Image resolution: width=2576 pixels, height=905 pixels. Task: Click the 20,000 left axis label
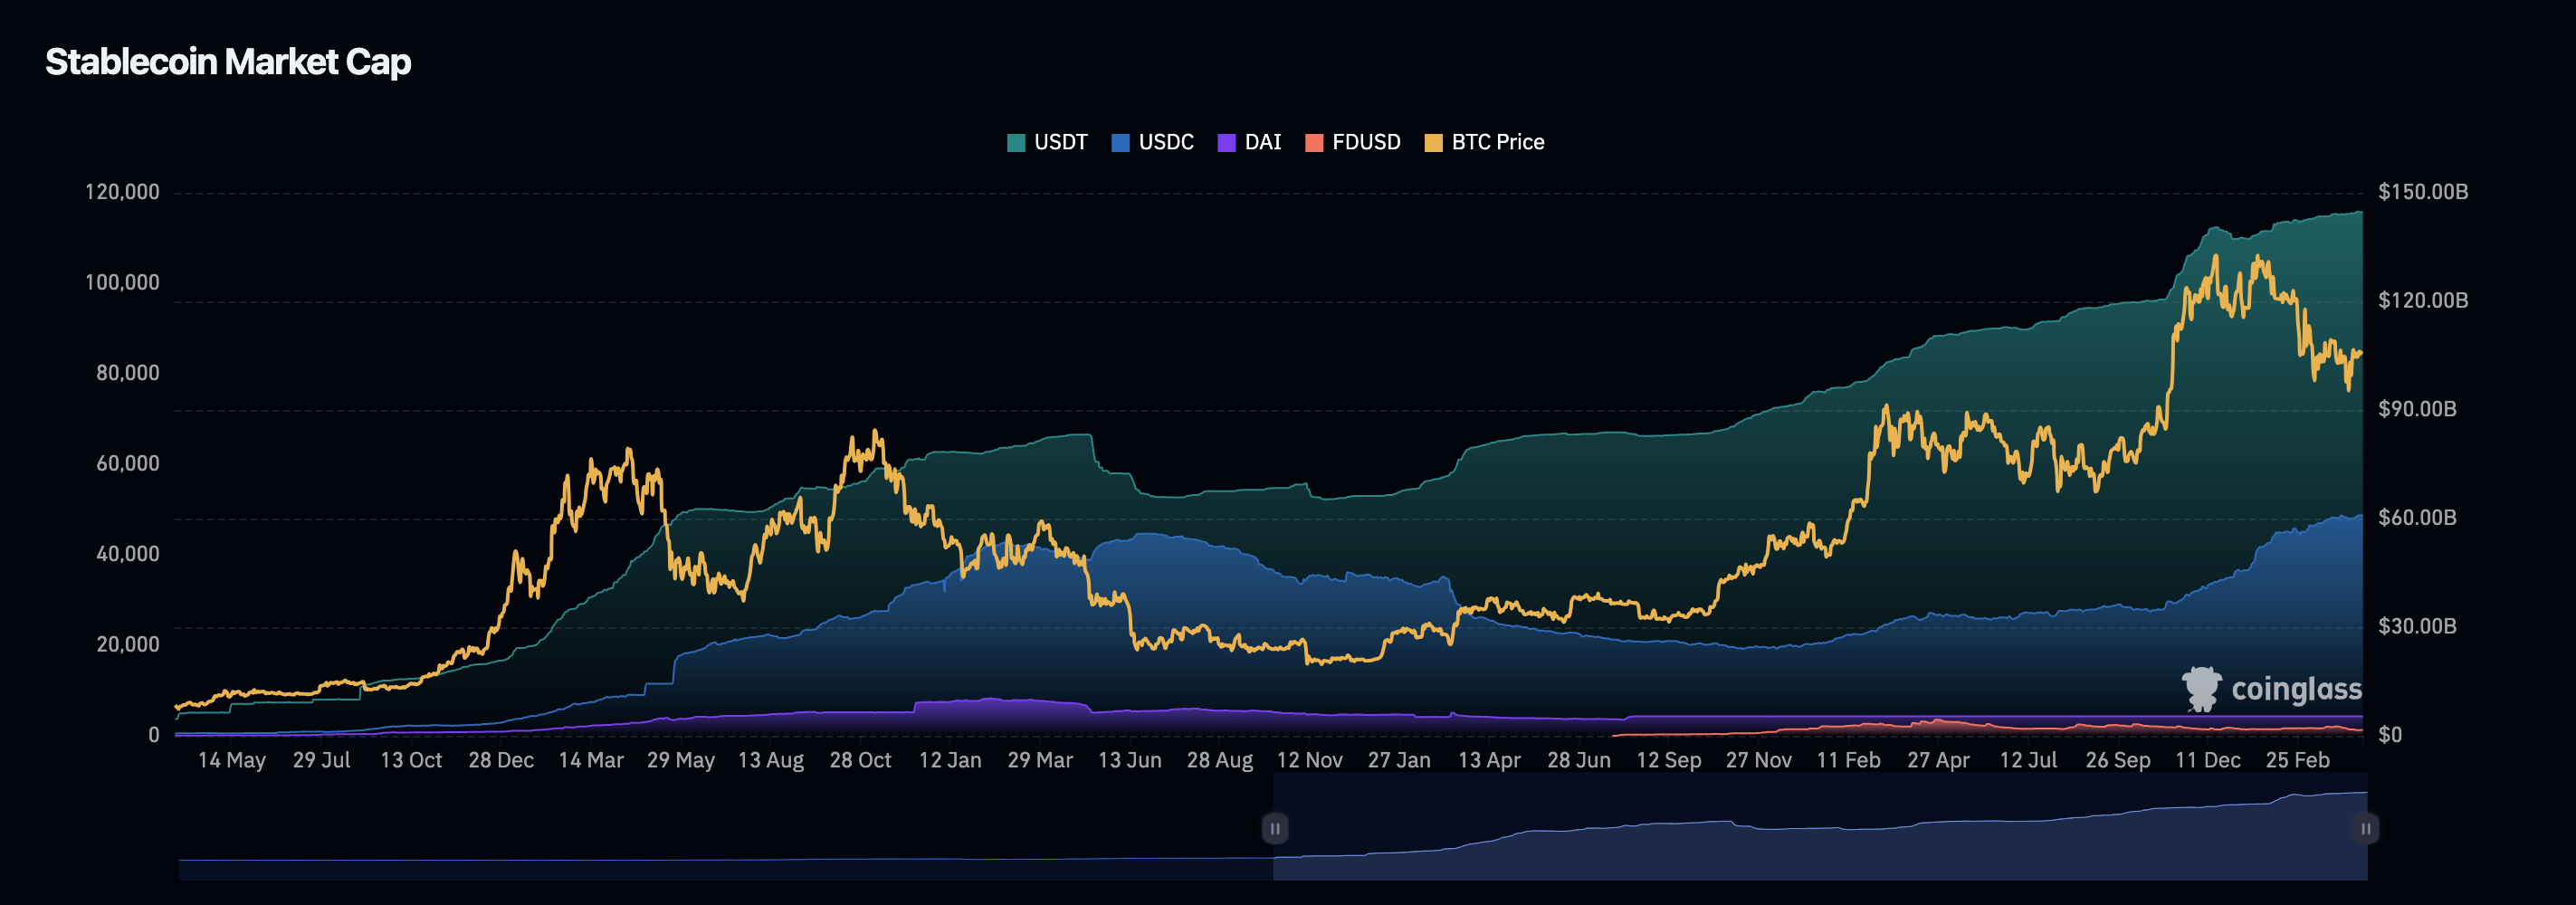127,644
